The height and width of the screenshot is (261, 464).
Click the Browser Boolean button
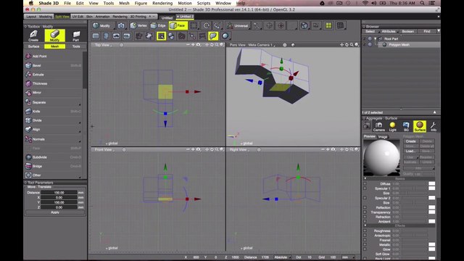[x=407, y=31]
